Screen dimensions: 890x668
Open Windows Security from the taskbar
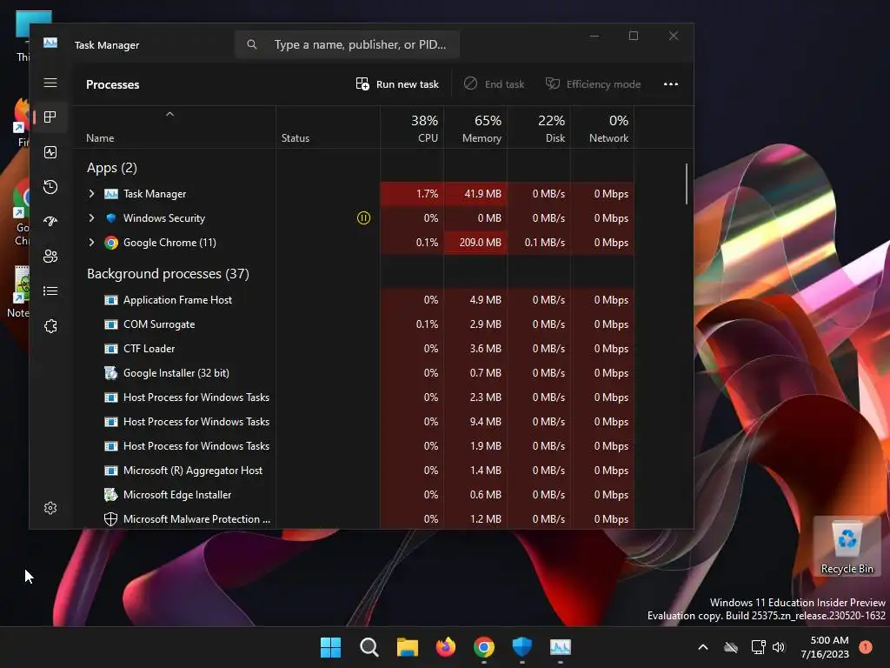tap(522, 647)
